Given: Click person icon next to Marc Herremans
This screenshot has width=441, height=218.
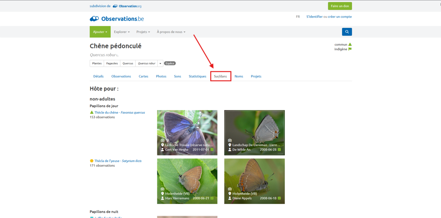Looking at the screenshot, I should (162, 198).
